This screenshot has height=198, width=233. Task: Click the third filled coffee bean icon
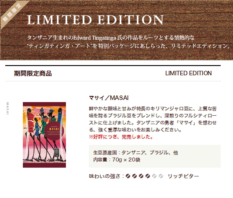click(141, 176)
